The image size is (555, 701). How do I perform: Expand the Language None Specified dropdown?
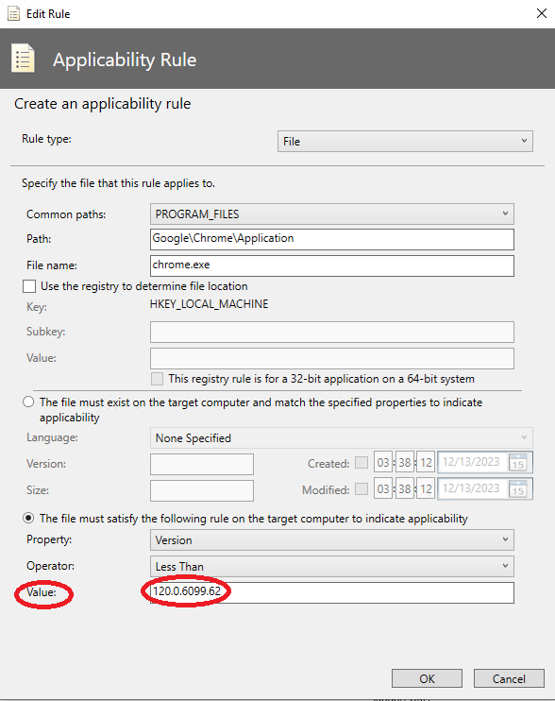point(342,438)
